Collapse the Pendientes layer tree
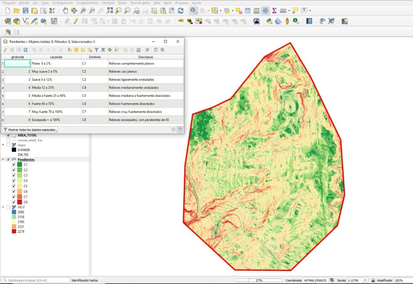The width and height of the screenshot is (413, 284). coord(3,160)
